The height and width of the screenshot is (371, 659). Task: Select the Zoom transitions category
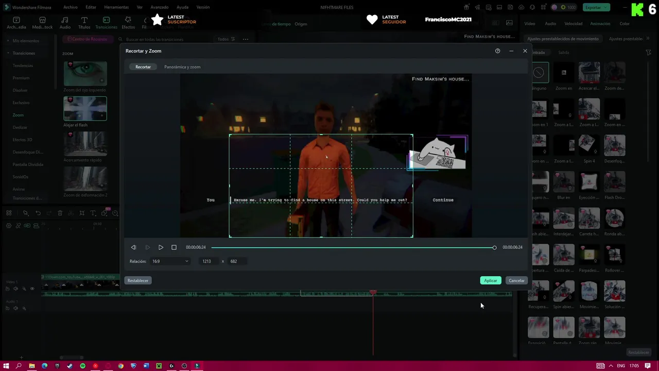point(18,115)
